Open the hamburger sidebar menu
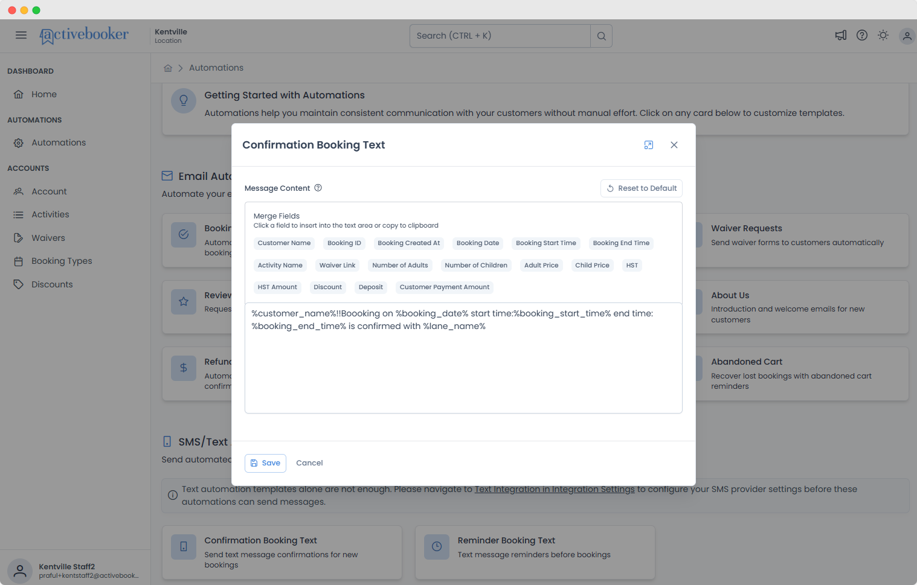 [x=21, y=35]
